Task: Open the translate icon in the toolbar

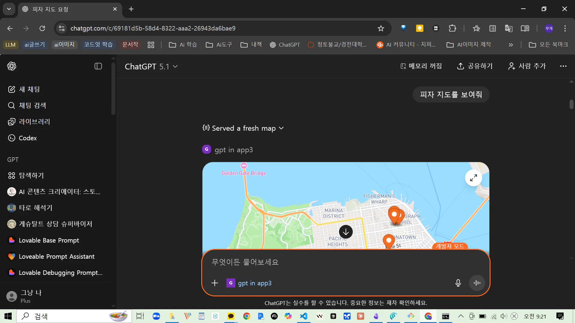Action: coord(509,28)
